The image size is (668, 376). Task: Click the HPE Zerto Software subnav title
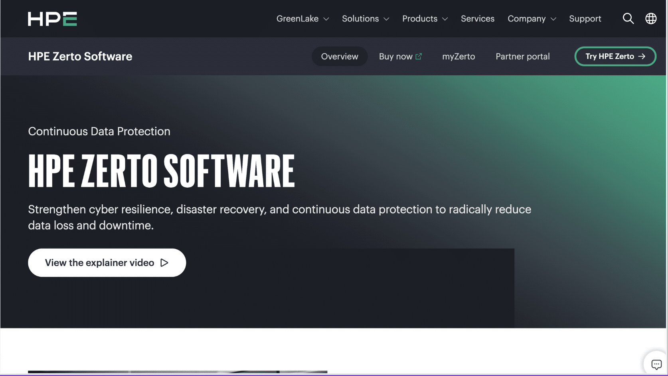point(80,57)
